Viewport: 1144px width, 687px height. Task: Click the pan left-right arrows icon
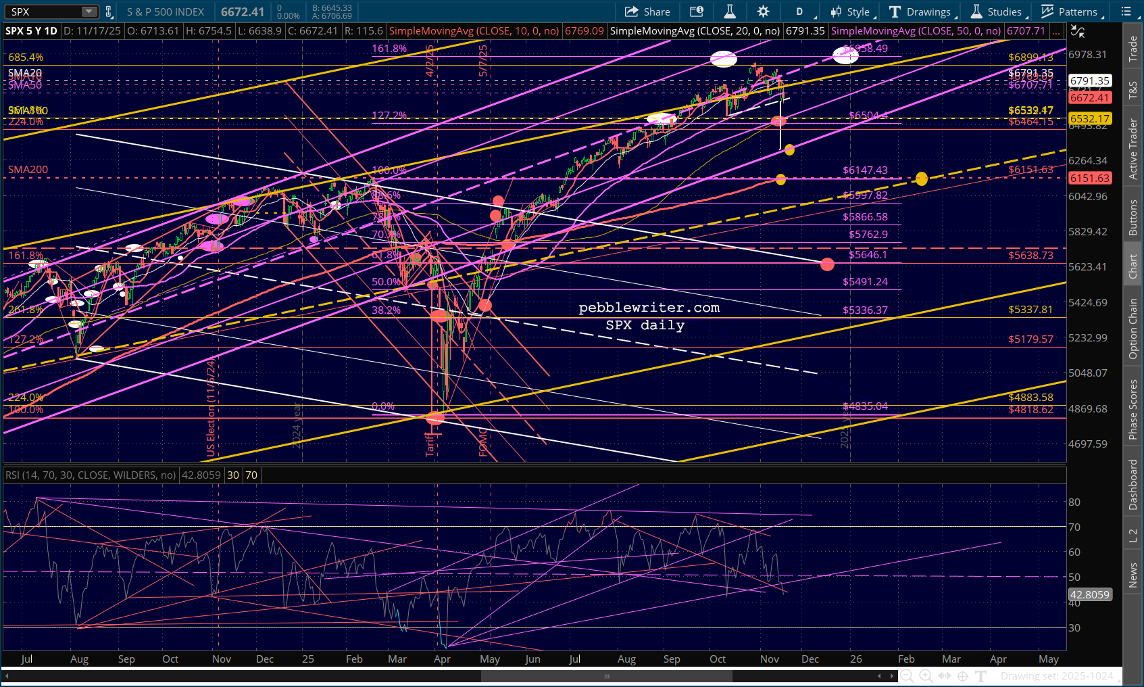pyautogui.click(x=945, y=676)
